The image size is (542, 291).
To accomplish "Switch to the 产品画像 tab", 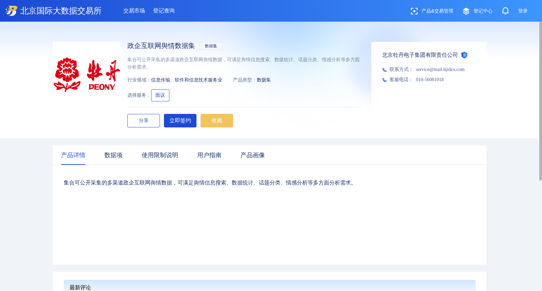I will [253, 155].
